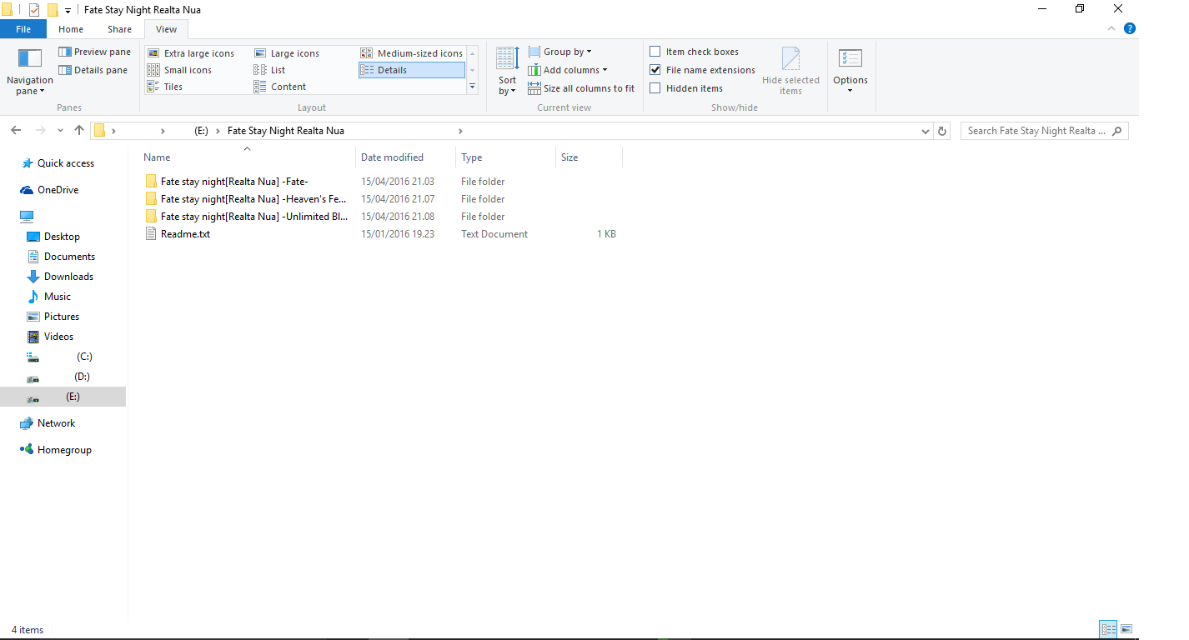Collapse the ribbon
Image resolution: width=1189 pixels, height=640 pixels.
pyautogui.click(x=1111, y=28)
